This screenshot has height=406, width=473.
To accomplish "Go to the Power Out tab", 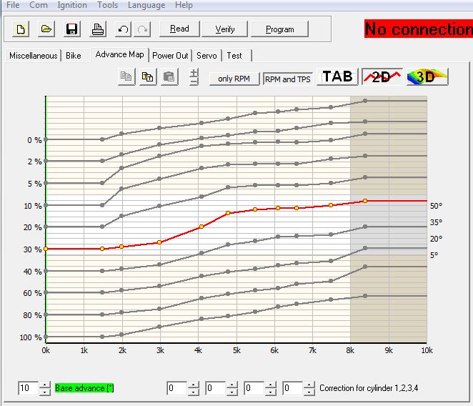I will tap(170, 56).
